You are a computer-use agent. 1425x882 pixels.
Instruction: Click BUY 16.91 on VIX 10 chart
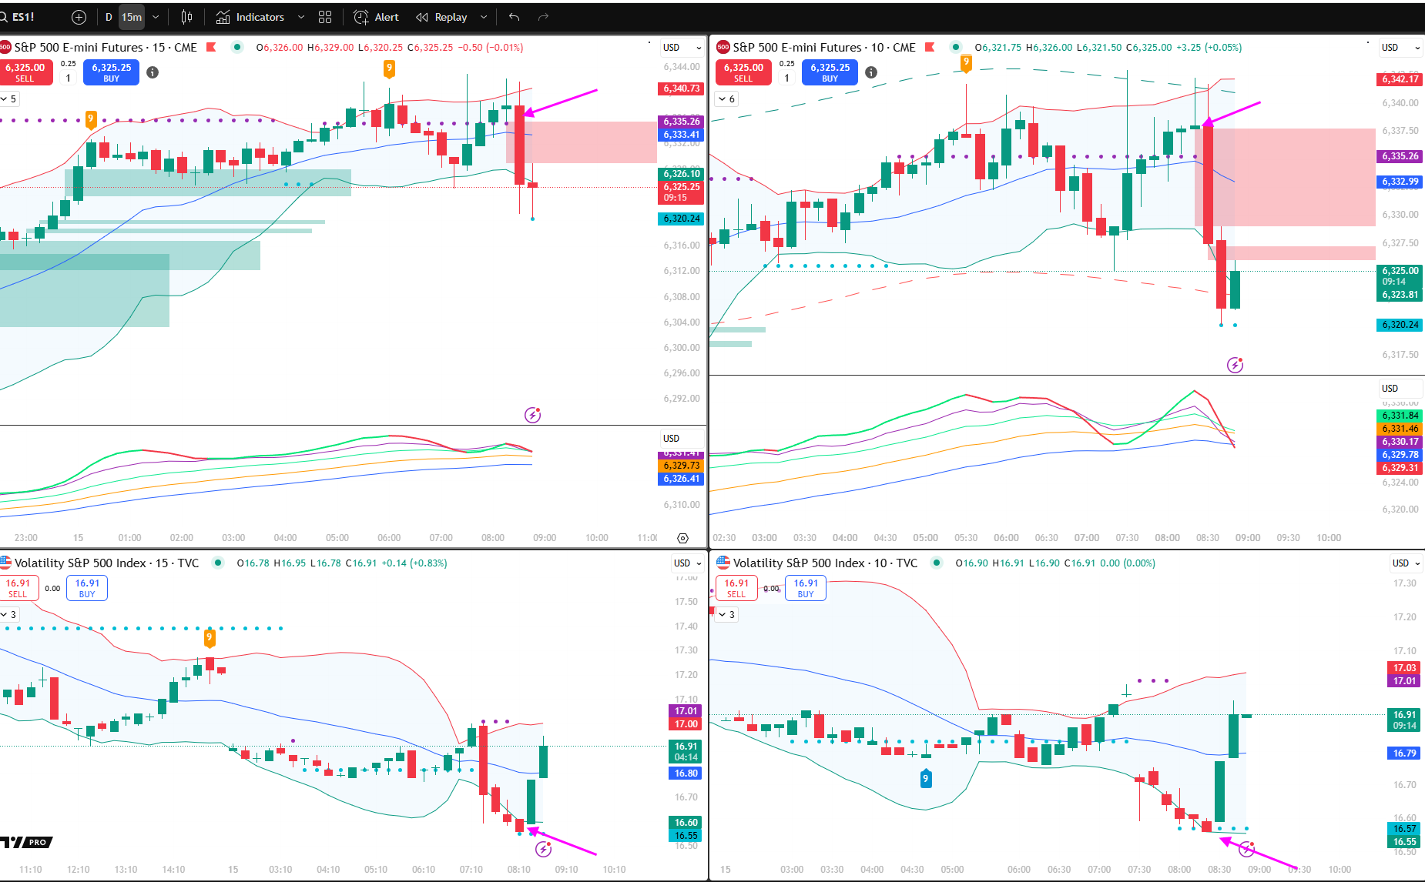(806, 588)
